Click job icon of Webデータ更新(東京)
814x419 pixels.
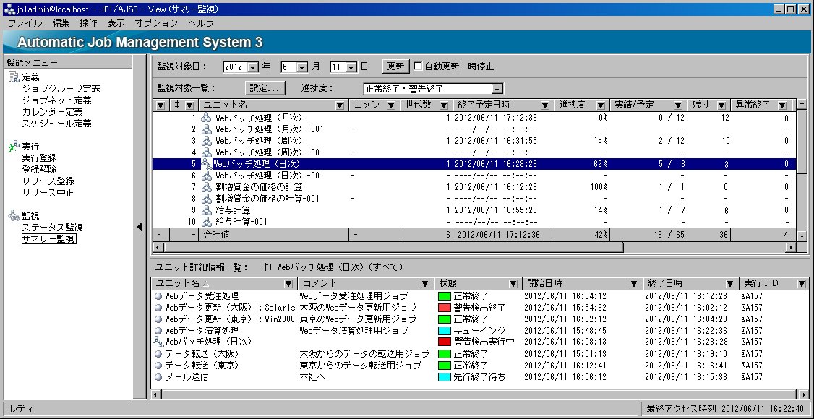pyautogui.click(x=158, y=319)
